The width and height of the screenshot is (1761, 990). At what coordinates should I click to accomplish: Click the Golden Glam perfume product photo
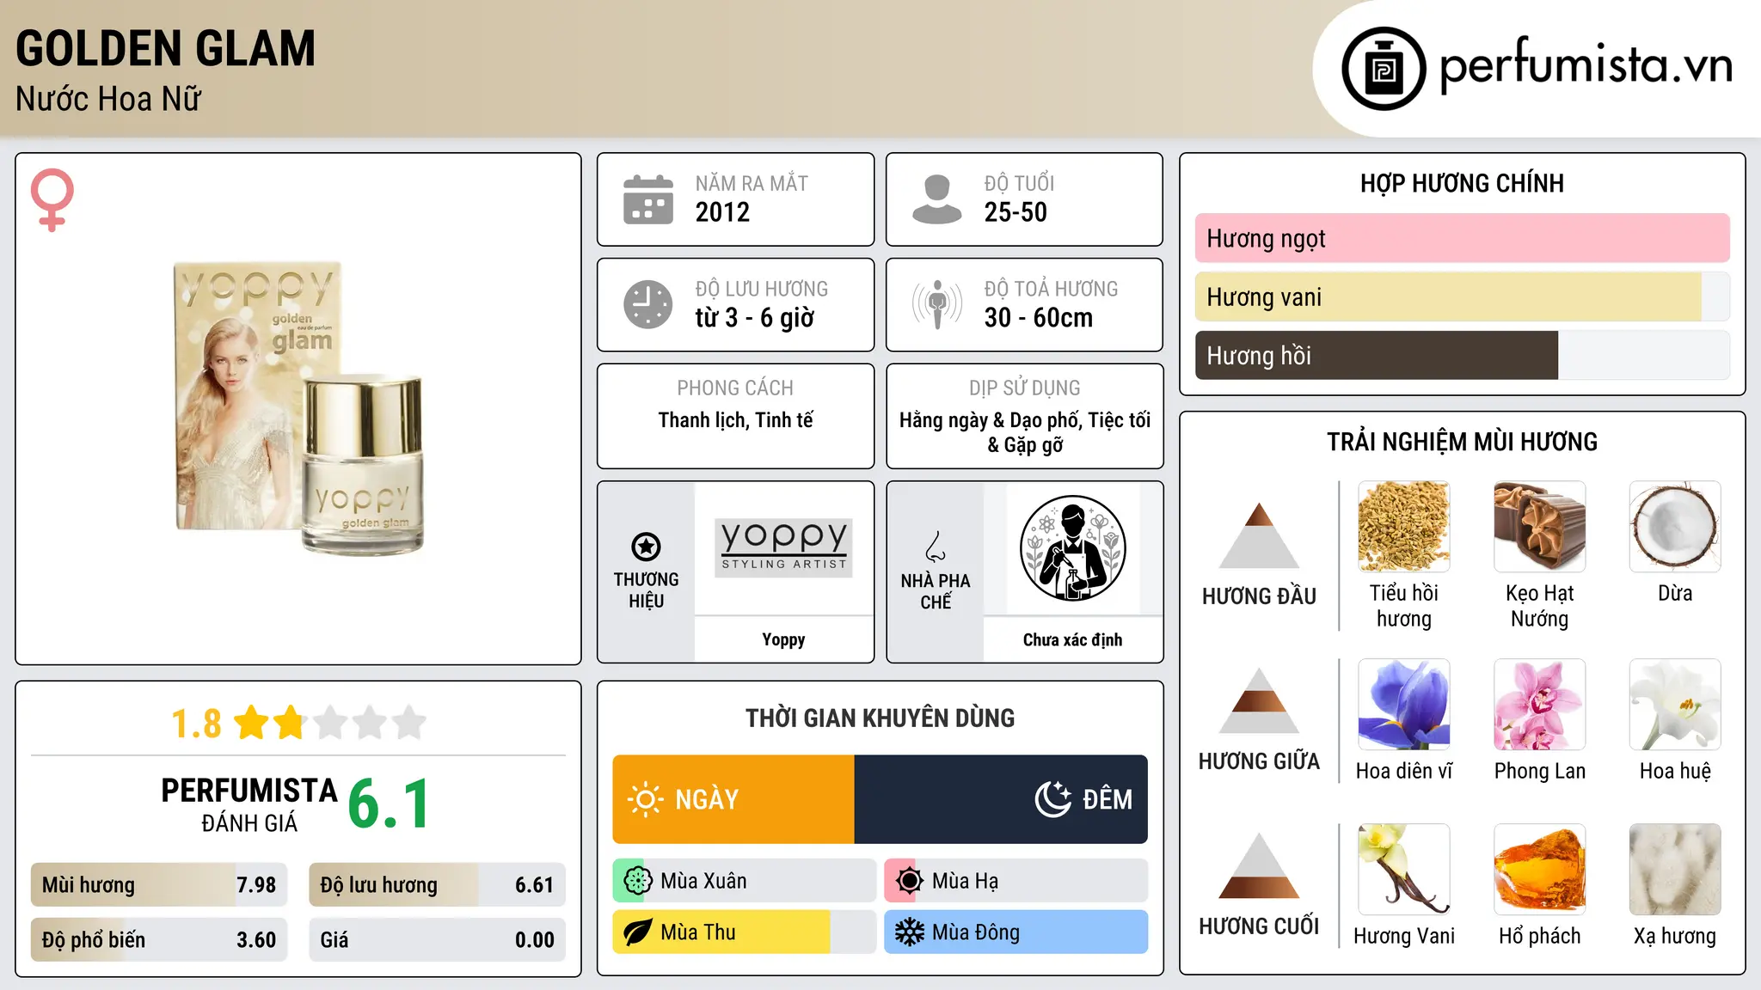click(298, 408)
